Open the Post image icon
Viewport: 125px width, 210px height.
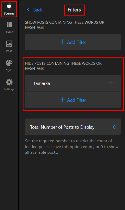point(9,44)
